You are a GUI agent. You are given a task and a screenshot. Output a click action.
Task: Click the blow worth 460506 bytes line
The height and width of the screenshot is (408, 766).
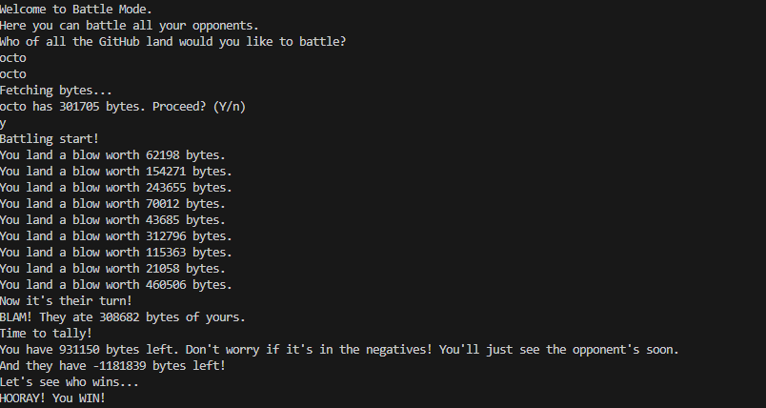click(x=116, y=284)
